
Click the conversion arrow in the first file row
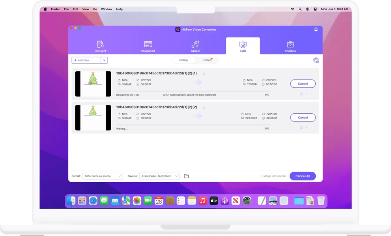tap(198, 82)
